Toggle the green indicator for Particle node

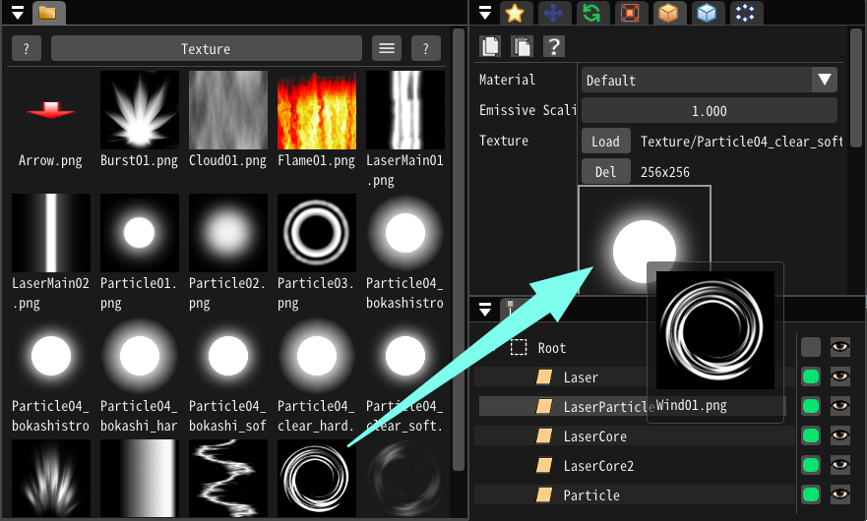[x=811, y=494]
